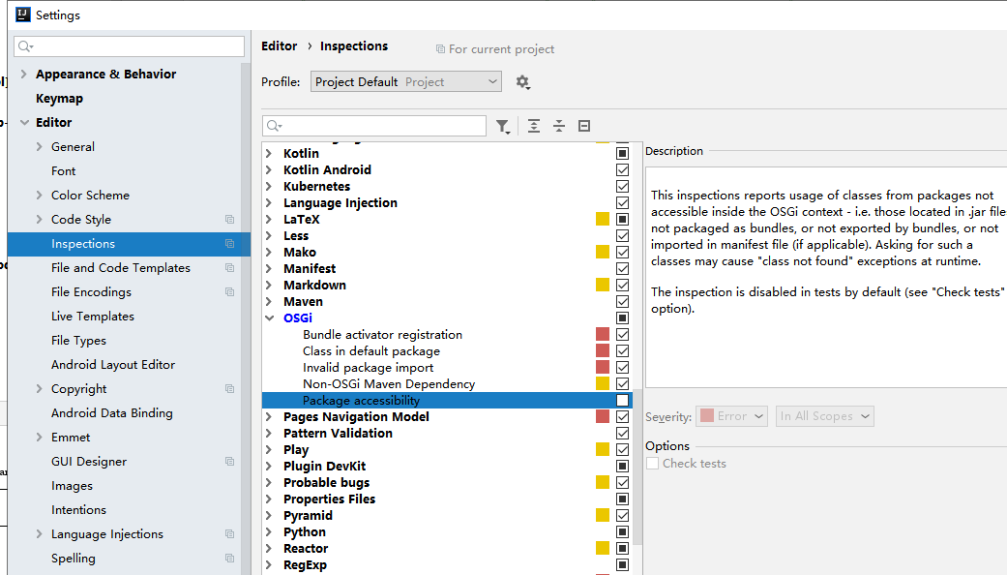The image size is (1007, 575).
Task: Click yellow severity swatch of Non-OSGi Maven Dependency
Action: (x=603, y=384)
